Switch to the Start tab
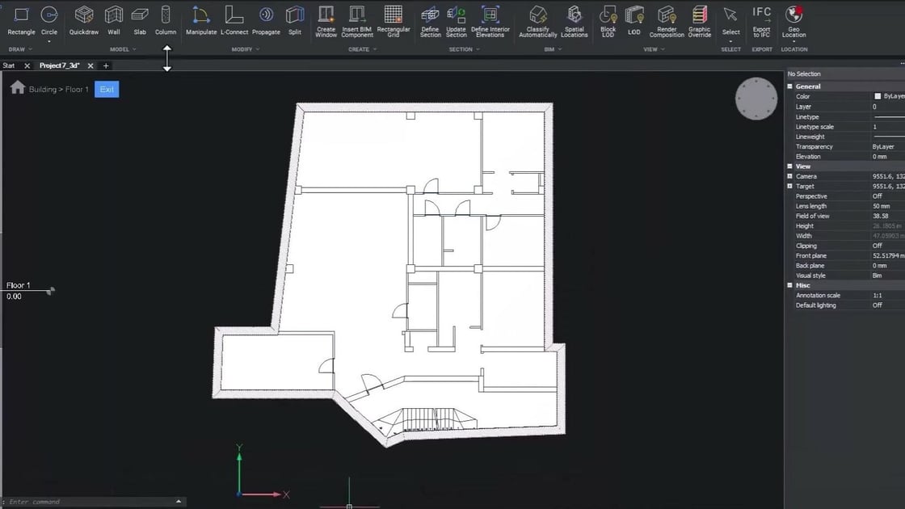 coord(10,65)
